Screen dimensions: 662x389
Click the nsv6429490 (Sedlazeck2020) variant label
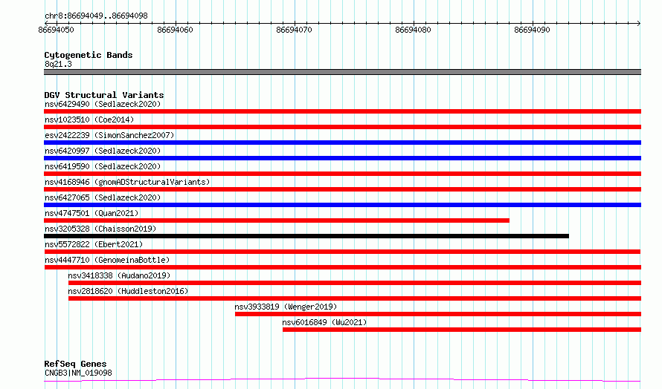pyautogui.click(x=103, y=104)
